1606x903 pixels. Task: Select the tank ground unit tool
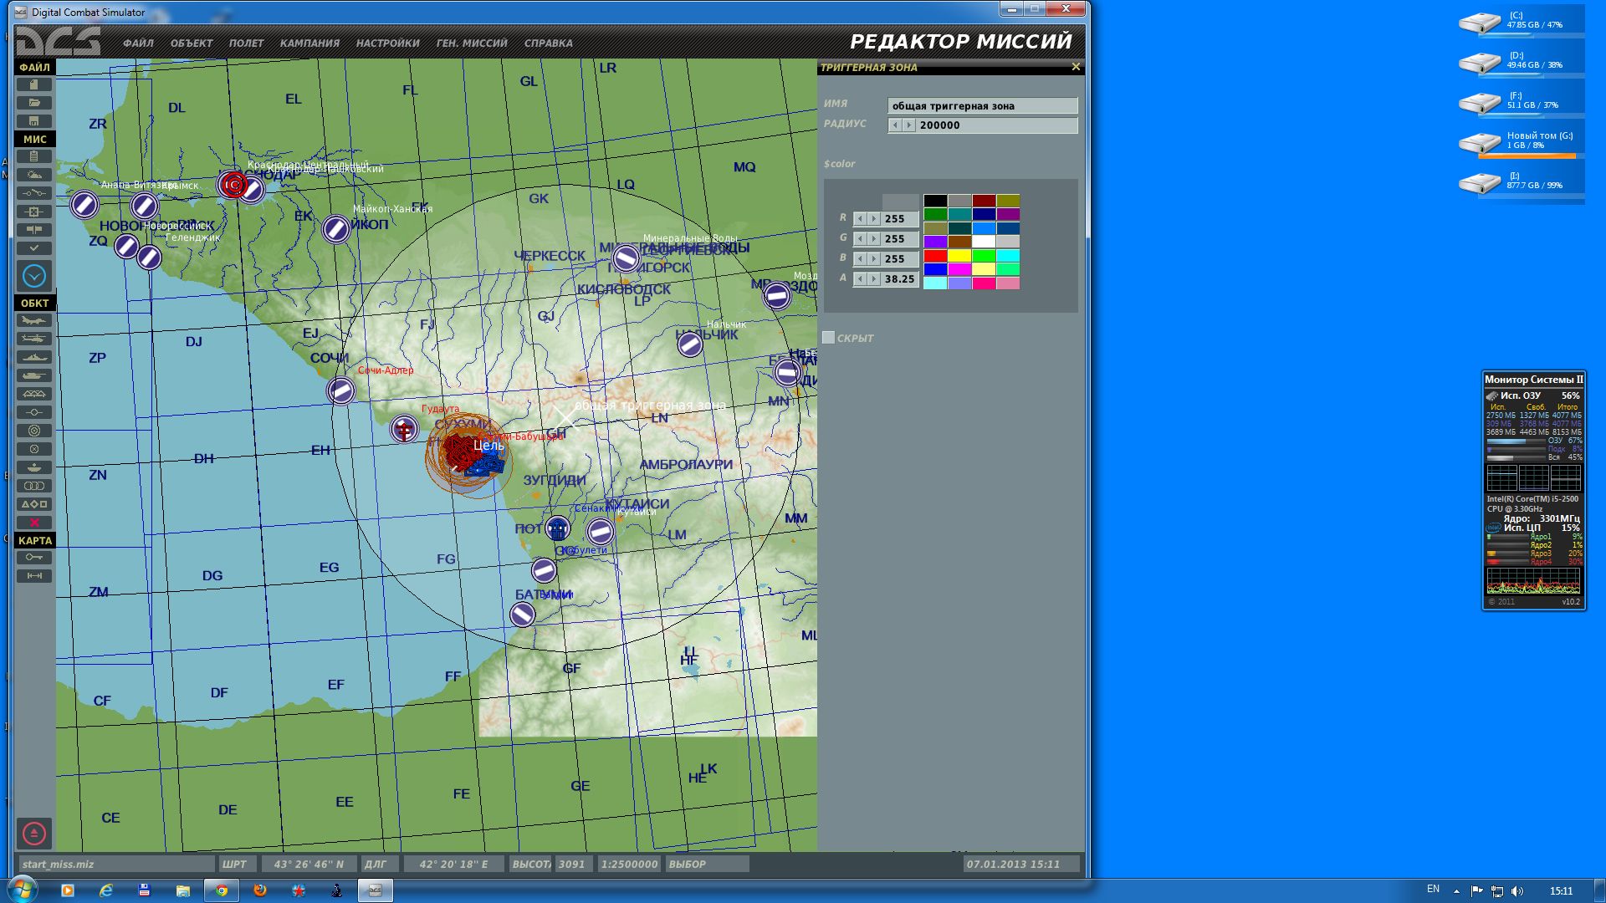coord(34,376)
